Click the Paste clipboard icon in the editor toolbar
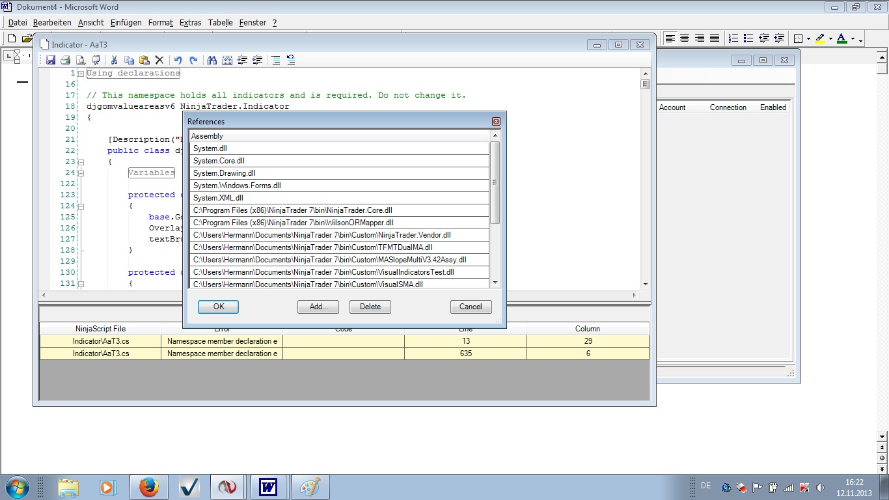 (144, 60)
